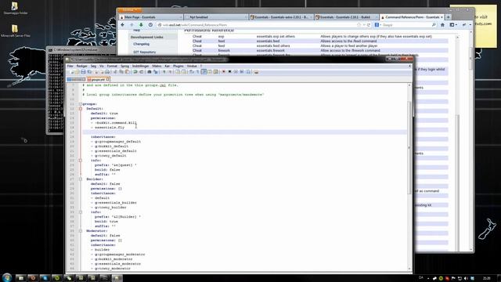Open the Sprog menu
Screen dimensions: 501x282
click(x=124, y=66)
